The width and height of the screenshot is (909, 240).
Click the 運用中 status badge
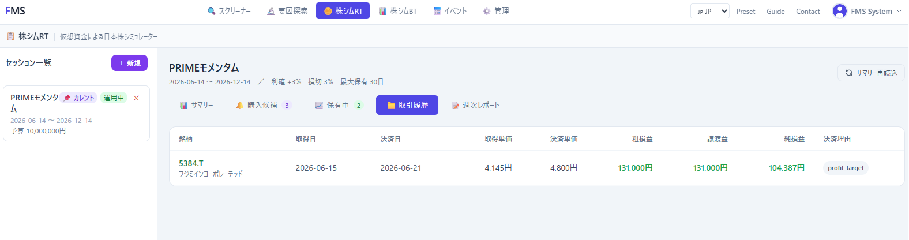pos(114,97)
